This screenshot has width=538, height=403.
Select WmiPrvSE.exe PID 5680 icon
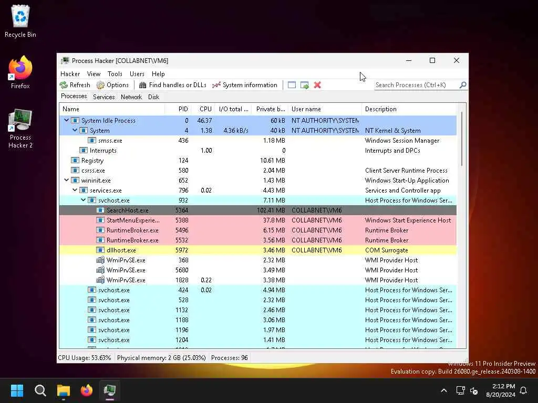pyautogui.click(x=100, y=270)
